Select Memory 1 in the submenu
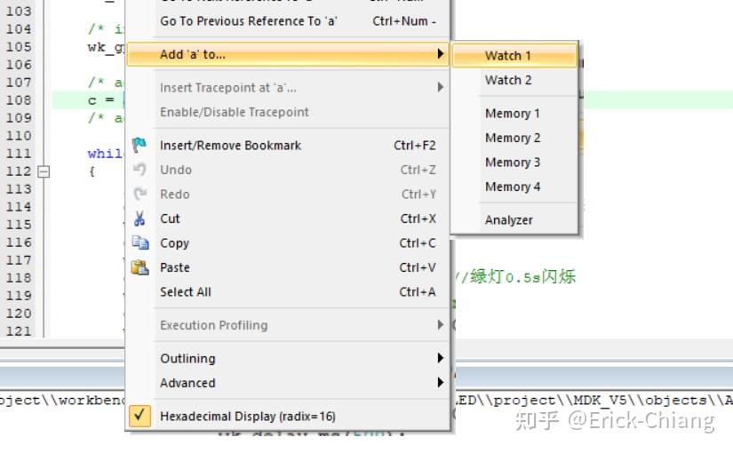 click(512, 114)
